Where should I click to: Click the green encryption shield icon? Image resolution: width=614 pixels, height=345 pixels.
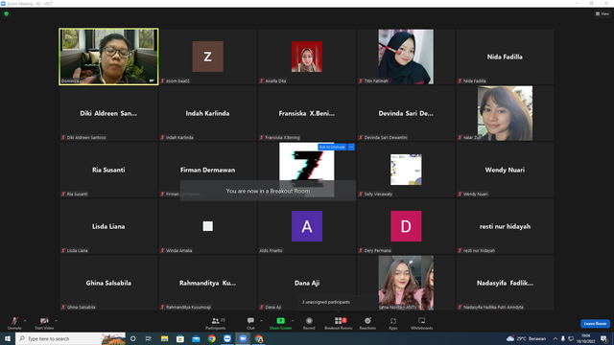(x=7, y=13)
